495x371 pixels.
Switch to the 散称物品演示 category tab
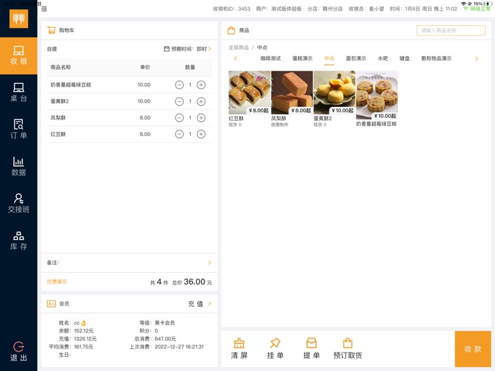[x=436, y=58]
